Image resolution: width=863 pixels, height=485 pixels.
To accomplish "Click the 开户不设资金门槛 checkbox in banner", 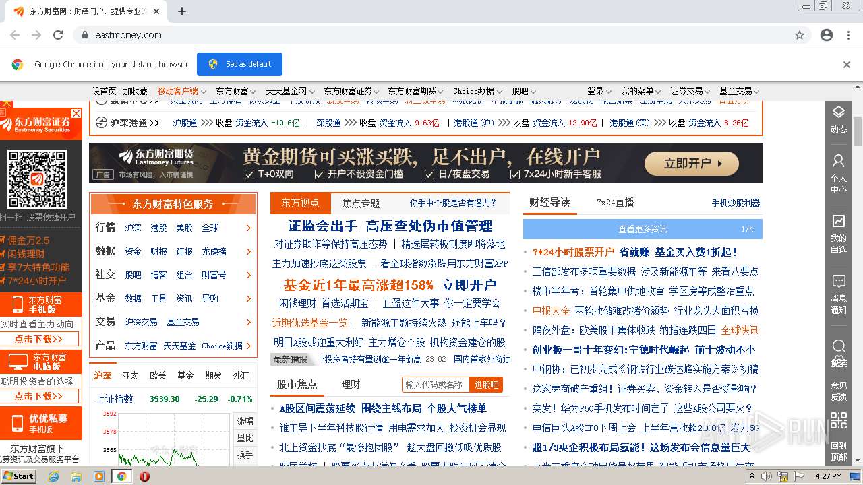I will pyautogui.click(x=320, y=174).
